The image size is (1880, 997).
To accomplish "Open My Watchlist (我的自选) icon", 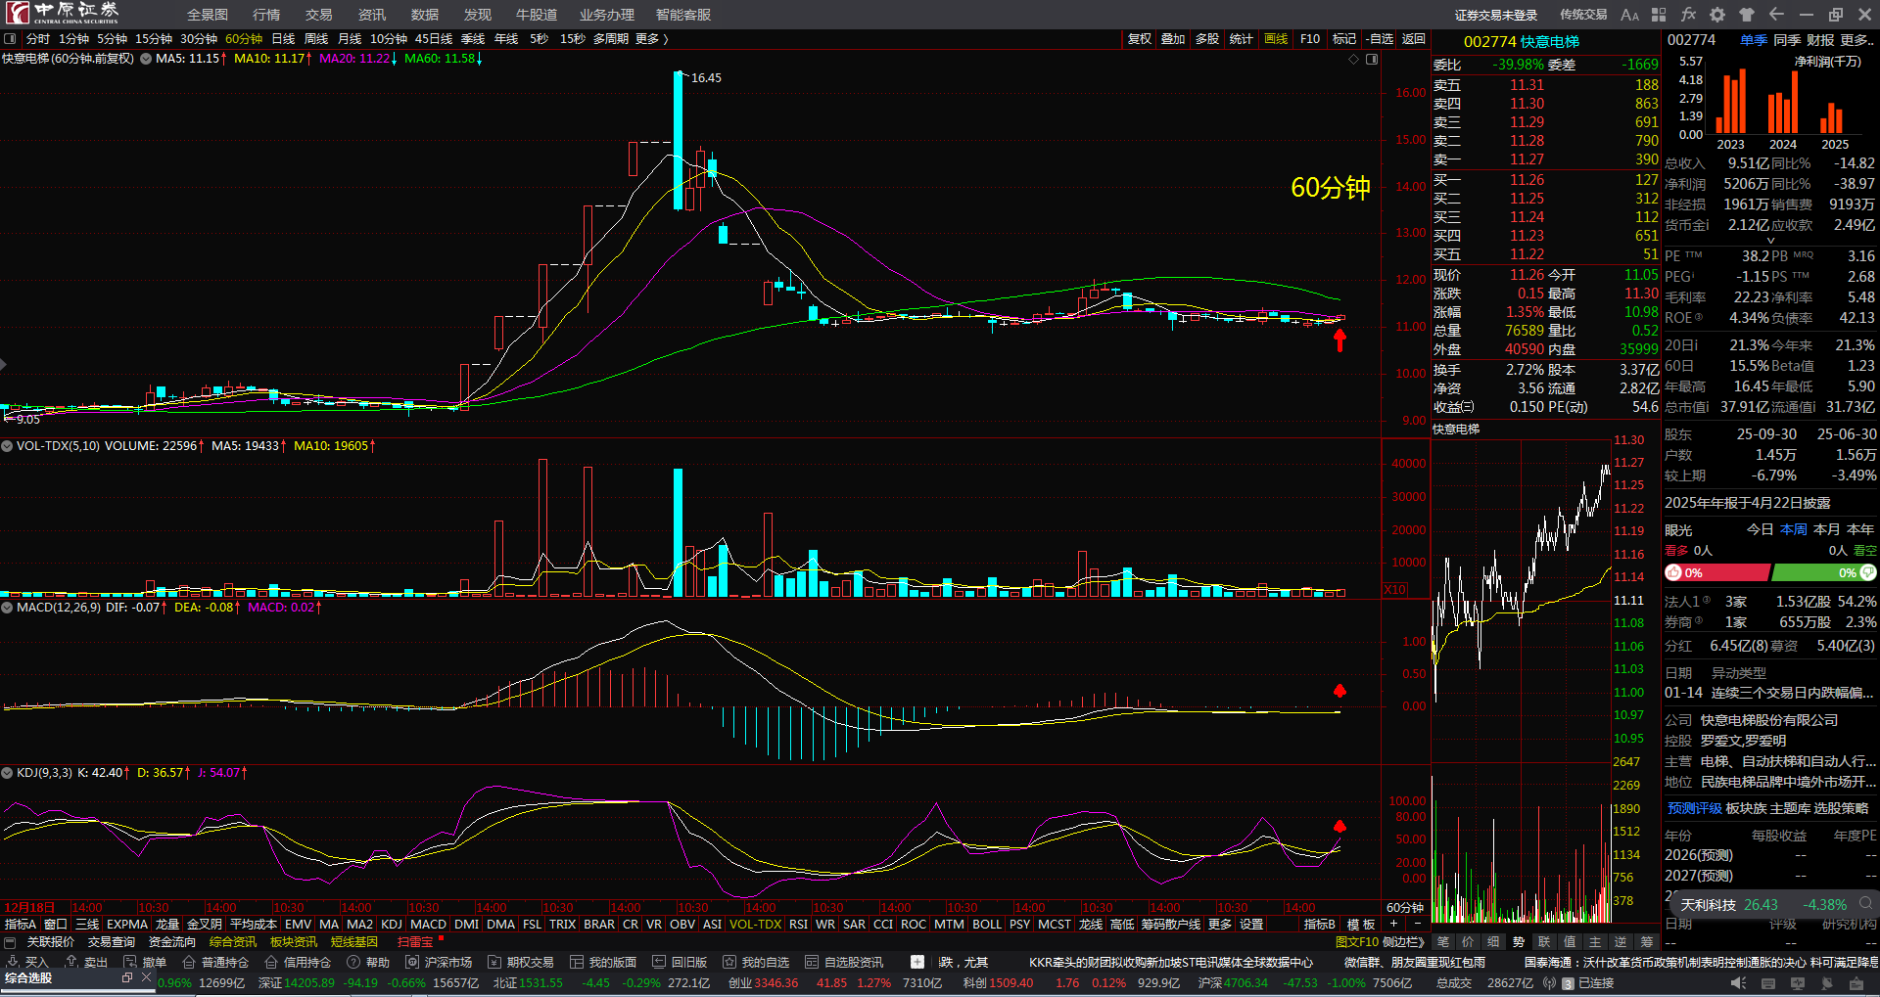I will pos(729,962).
